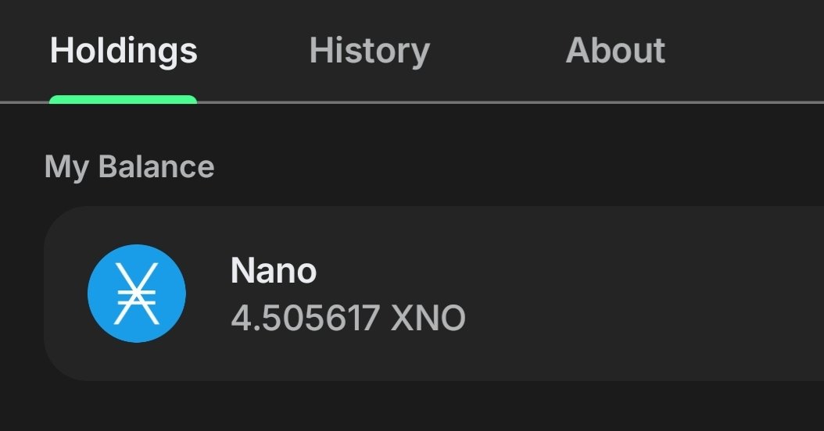View transaction history via the History tab

coord(369,51)
